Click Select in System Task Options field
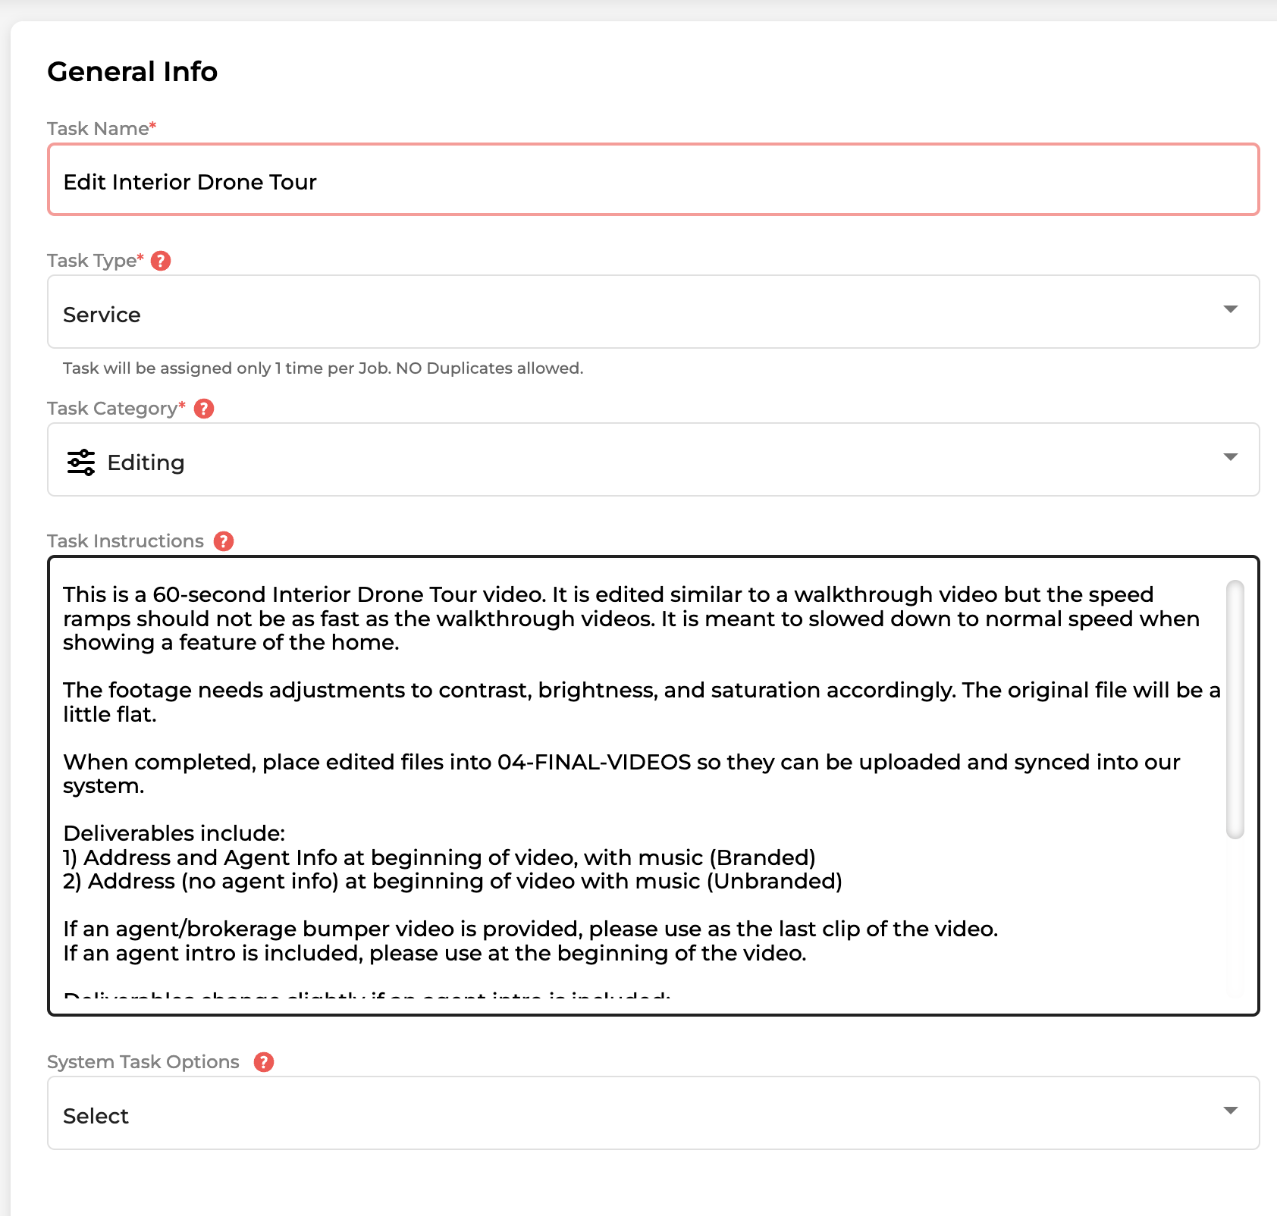This screenshot has width=1277, height=1216. [96, 1116]
